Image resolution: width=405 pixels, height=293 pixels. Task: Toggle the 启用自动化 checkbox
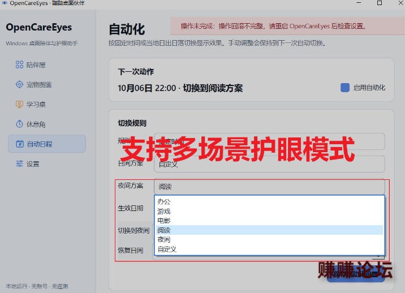click(345, 88)
